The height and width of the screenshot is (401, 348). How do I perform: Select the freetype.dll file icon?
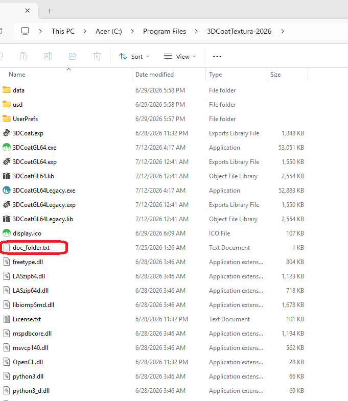(7, 262)
